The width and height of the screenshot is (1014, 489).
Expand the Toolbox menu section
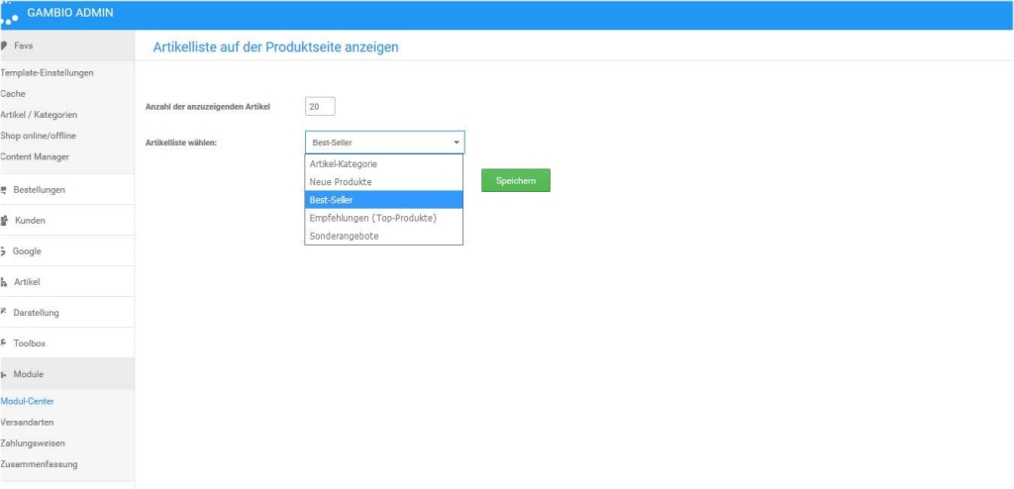(x=67, y=342)
